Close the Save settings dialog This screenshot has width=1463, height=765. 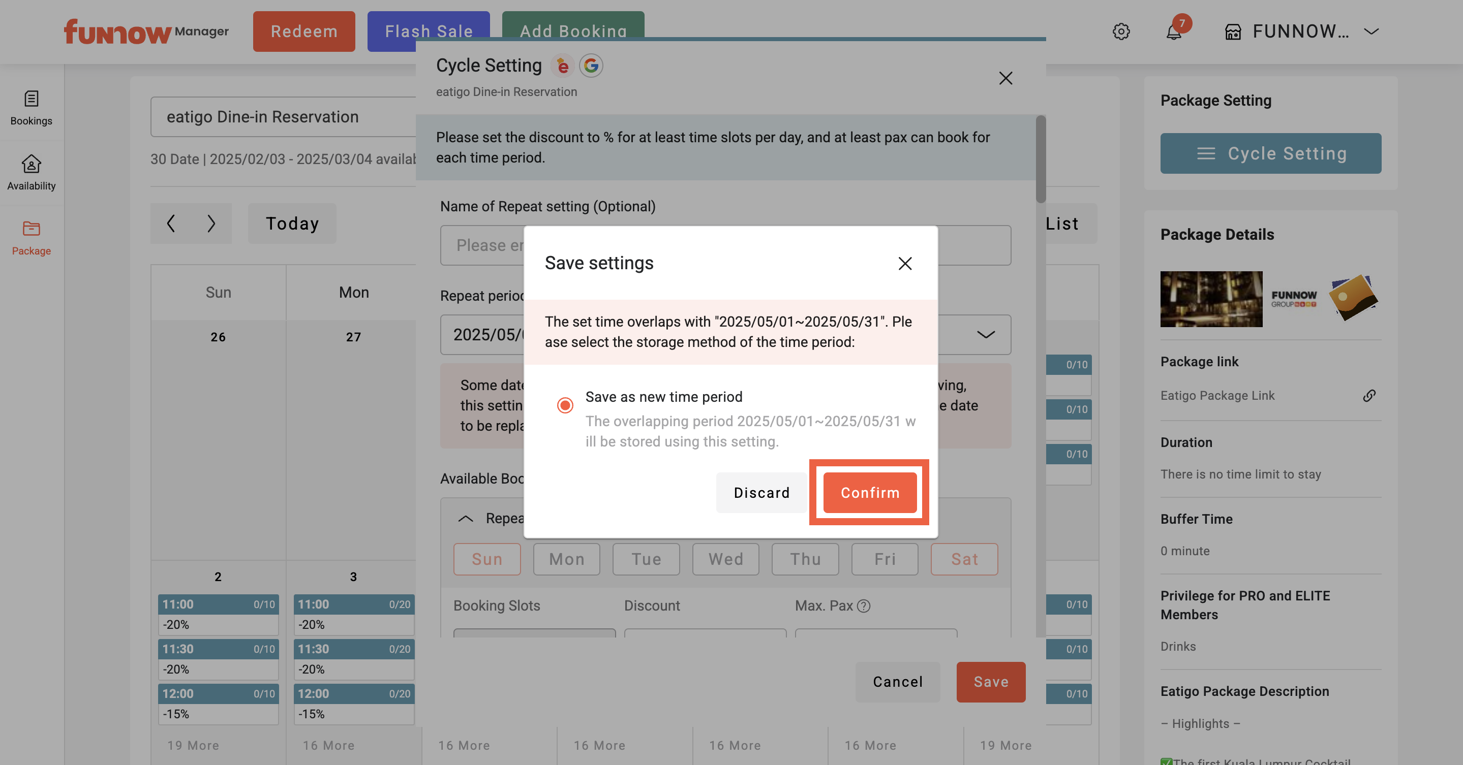[905, 263]
